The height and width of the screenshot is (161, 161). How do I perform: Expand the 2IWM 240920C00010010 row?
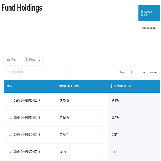[x=10, y=152]
